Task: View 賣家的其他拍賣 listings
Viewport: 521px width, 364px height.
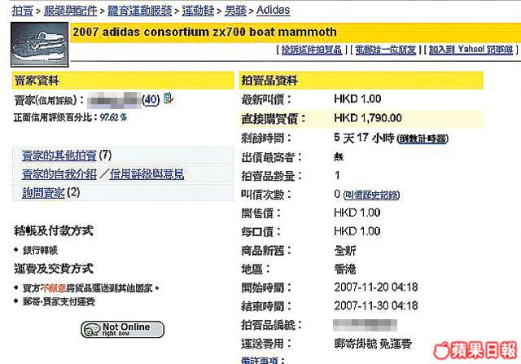Action: tap(56, 155)
